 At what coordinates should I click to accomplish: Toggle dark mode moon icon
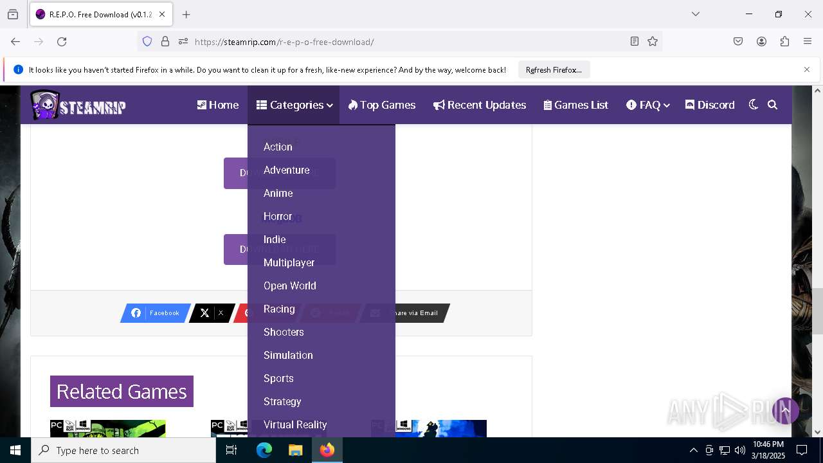(754, 105)
